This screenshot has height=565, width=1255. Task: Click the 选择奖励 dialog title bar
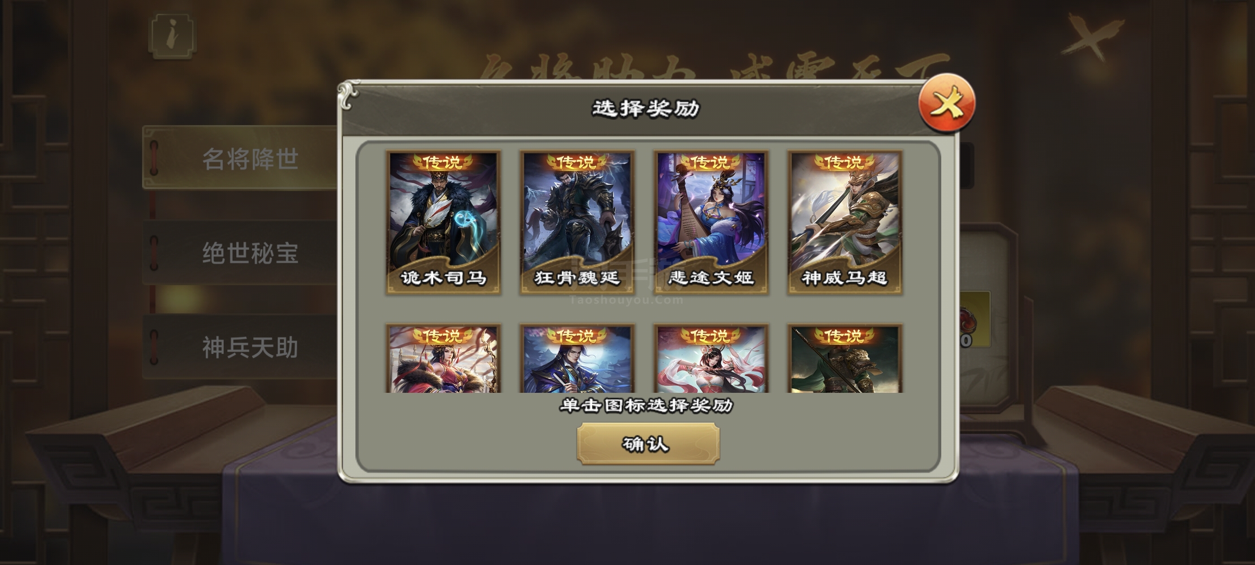(x=645, y=108)
